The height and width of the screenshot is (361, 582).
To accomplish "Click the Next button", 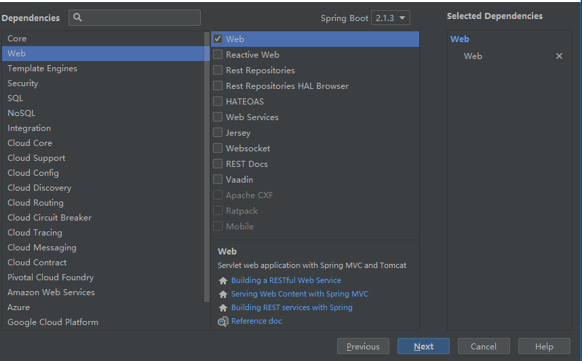I will tap(423, 346).
